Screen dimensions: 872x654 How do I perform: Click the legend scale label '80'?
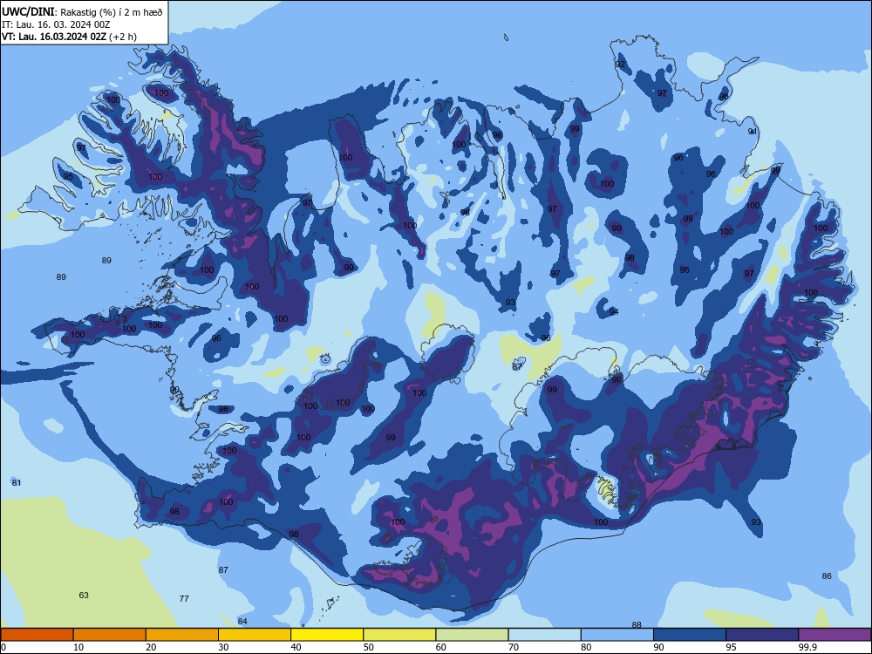(x=586, y=647)
